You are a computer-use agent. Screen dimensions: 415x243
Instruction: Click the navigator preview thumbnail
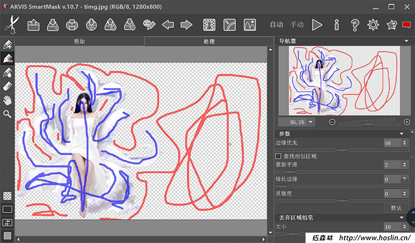click(344, 81)
